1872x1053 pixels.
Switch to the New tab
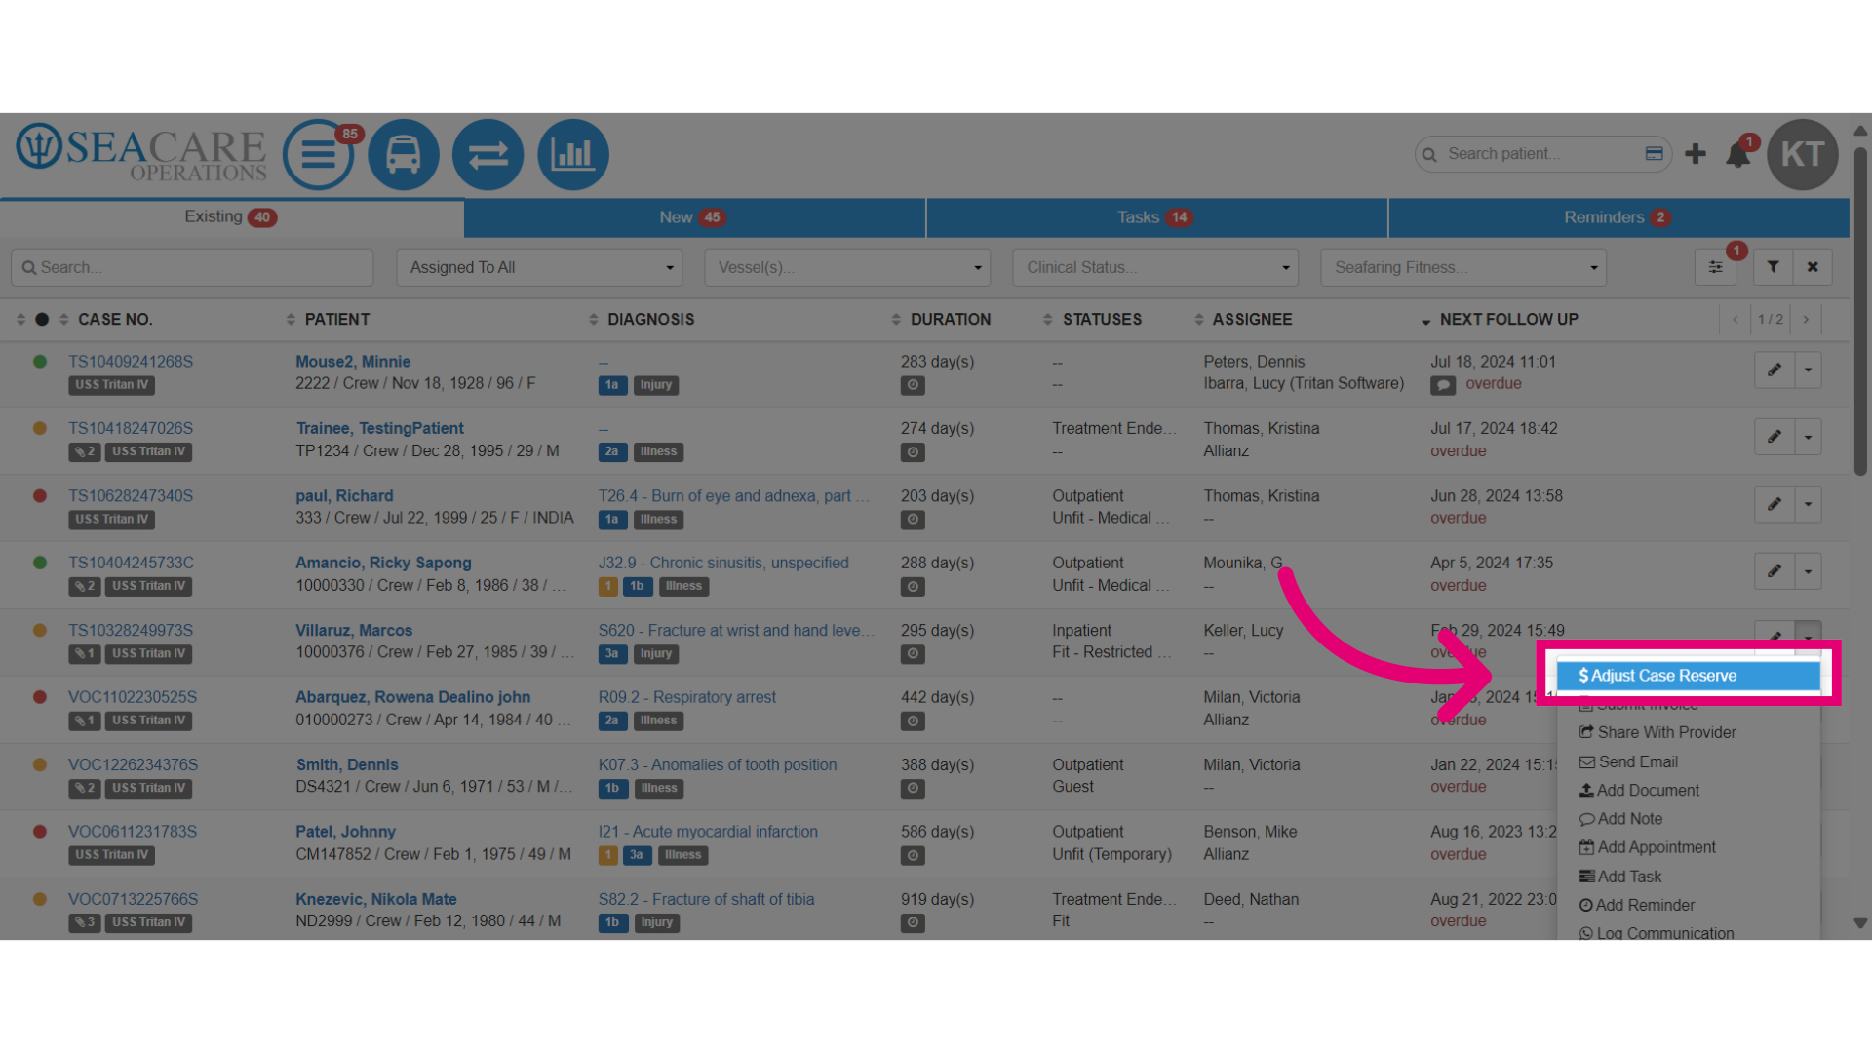click(694, 217)
